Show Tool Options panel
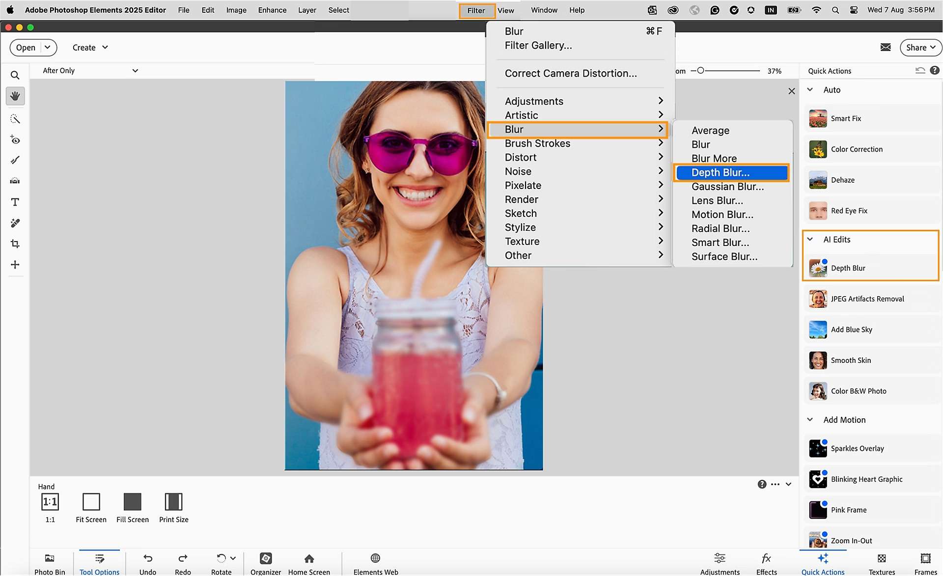Viewport: 943px width, 576px height. (x=100, y=564)
